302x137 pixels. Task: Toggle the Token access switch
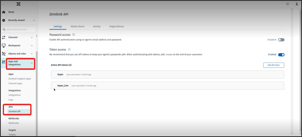tap(281, 54)
